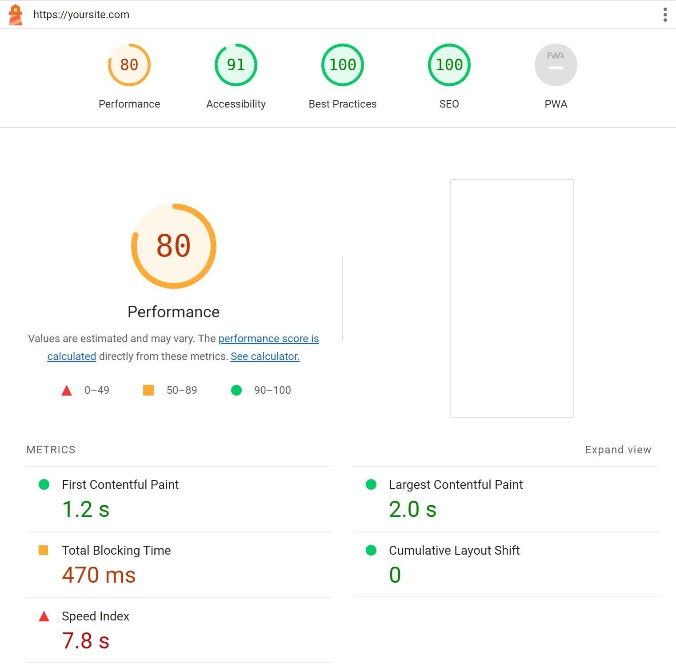
Task: Click the red triangle beside Speed Index
Action: [44, 616]
